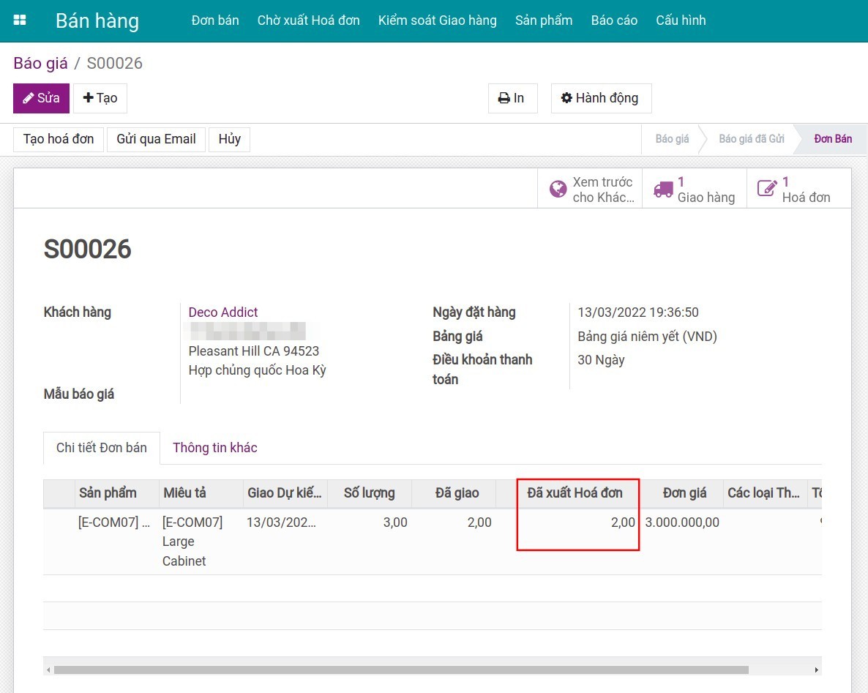
Task: Select the Báo giá đã Gửi stage
Action: tap(751, 139)
